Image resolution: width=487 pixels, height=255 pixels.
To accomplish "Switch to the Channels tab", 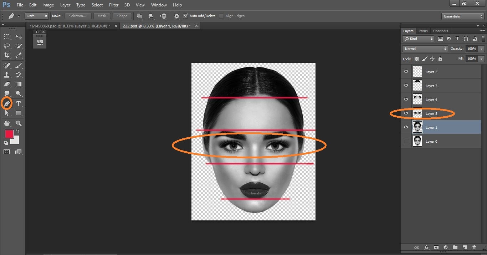I will click(x=441, y=31).
